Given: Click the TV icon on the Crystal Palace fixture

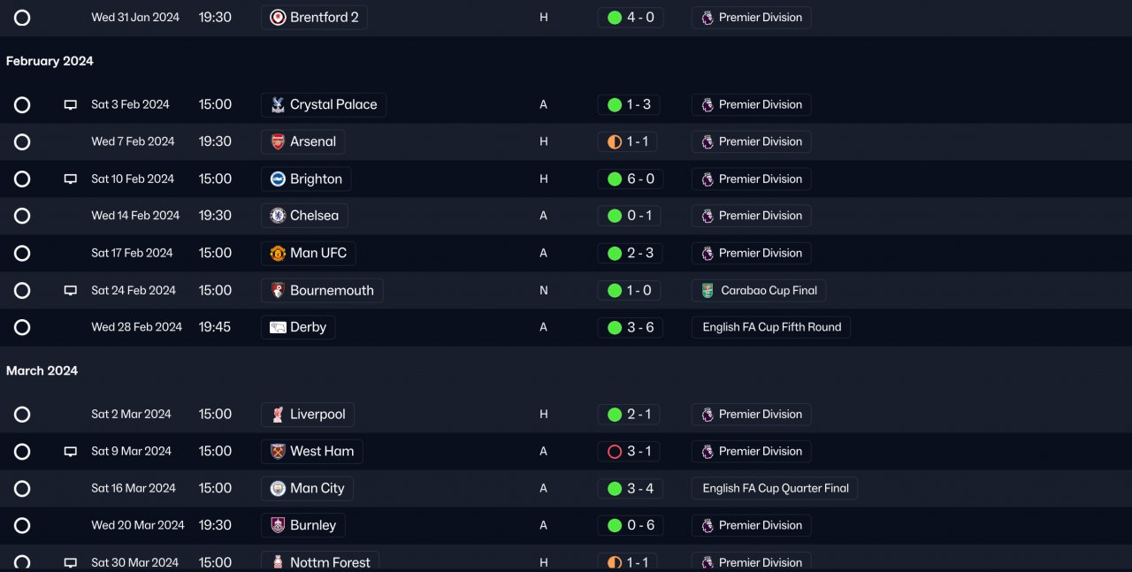Looking at the screenshot, I should click(71, 104).
